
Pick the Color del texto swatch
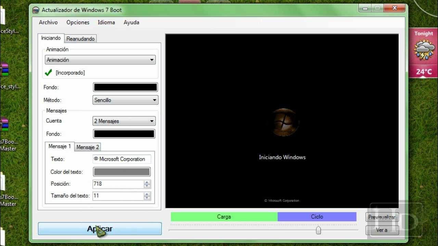122,172
